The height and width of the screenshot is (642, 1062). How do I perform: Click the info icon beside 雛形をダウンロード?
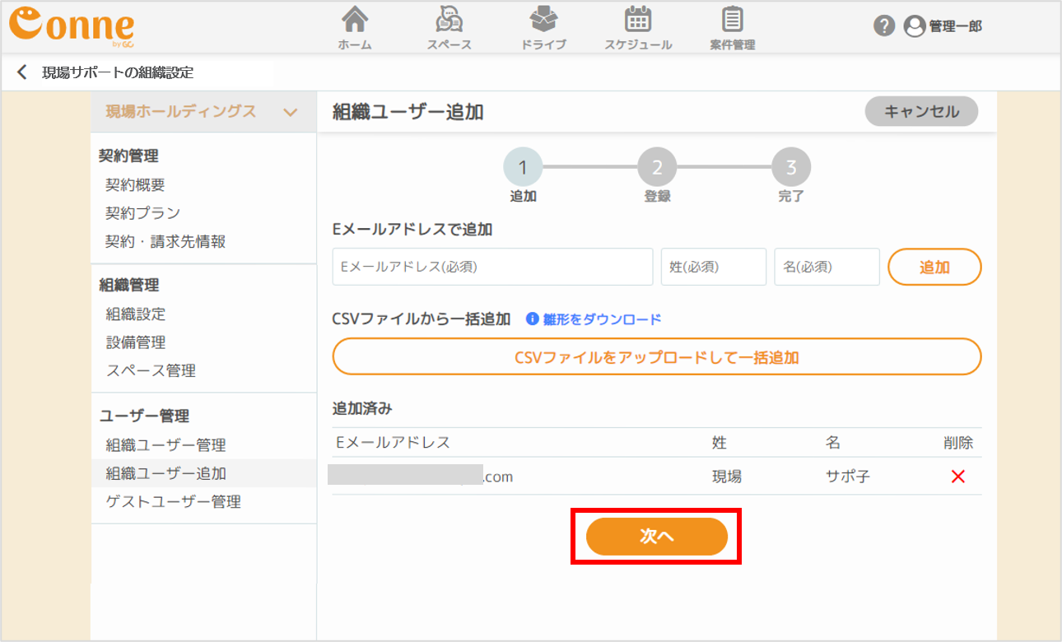(533, 319)
